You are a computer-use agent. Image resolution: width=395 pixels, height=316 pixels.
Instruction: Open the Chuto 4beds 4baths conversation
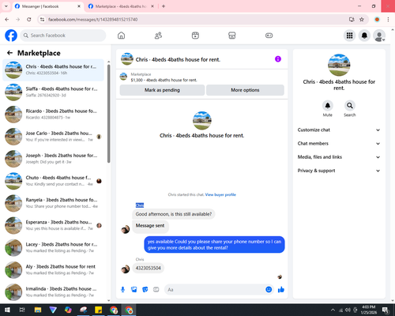[x=53, y=181]
